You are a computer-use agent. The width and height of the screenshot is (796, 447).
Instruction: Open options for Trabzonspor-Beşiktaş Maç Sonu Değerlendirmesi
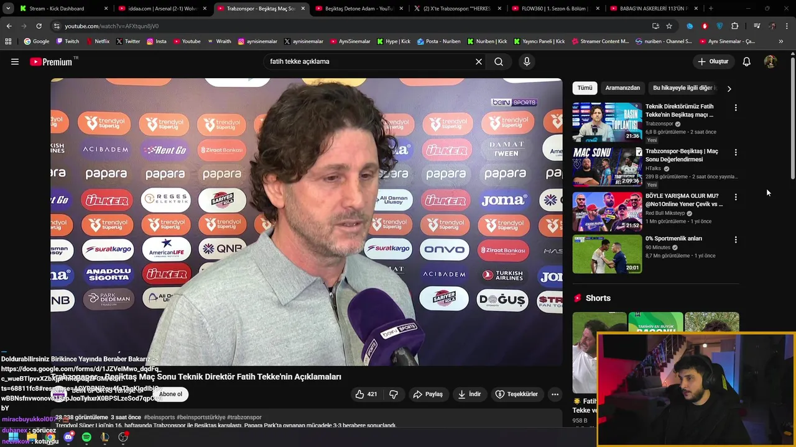(x=736, y=152)
